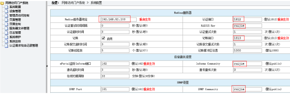Focus the 认证重试次数 input field
This screenshot has width=290, height=94.
[x=248, y=32]
